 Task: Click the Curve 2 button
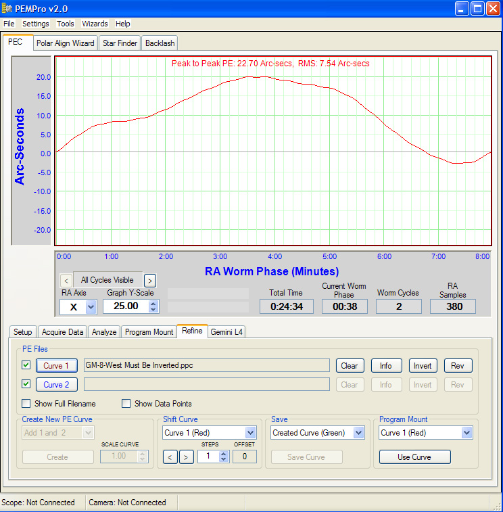click(57, 385)
